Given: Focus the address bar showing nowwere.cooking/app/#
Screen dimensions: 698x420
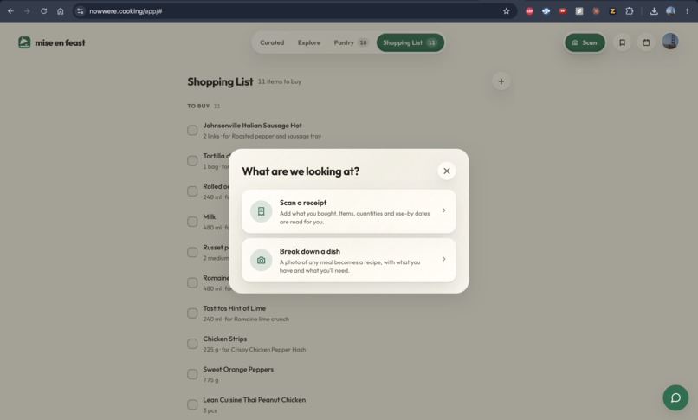Looking at the screenshot, I should coord(294,11).
